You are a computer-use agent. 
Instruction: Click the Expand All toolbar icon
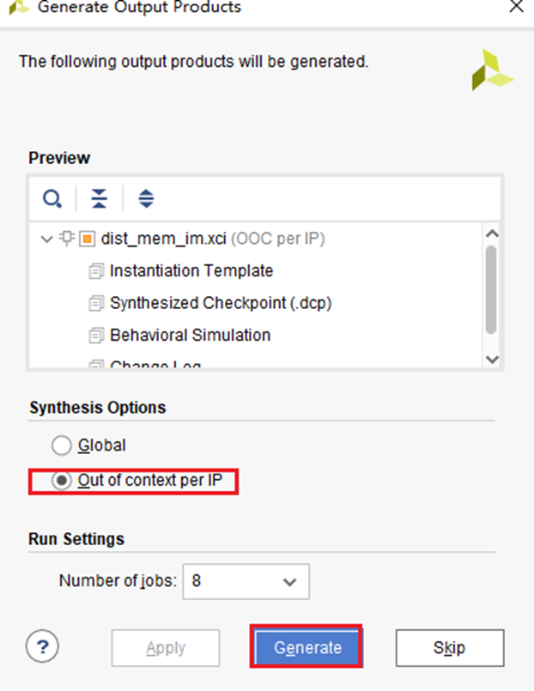[146, 199]
